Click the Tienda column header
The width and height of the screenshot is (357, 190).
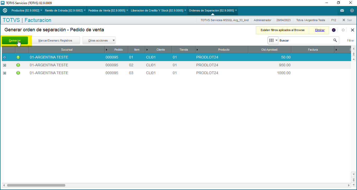click(184, 50)
